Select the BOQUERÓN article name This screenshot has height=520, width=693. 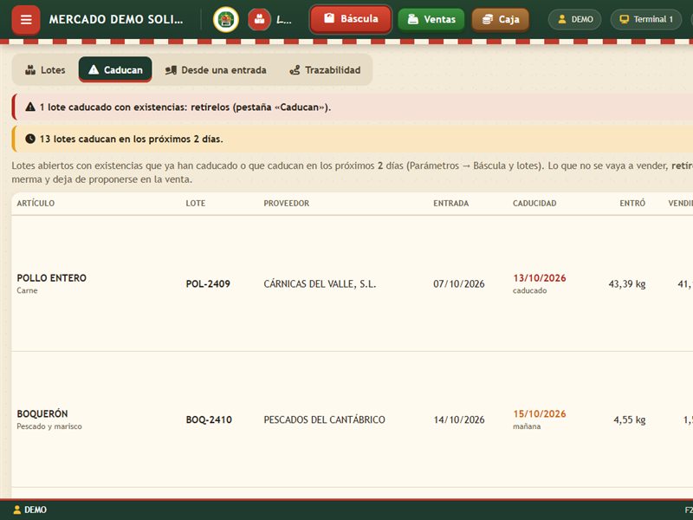click(x=42, y=414)
